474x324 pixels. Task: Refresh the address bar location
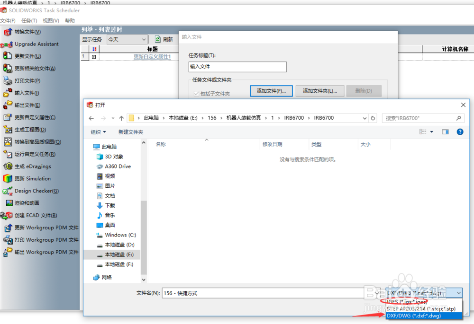coord(373,118)
